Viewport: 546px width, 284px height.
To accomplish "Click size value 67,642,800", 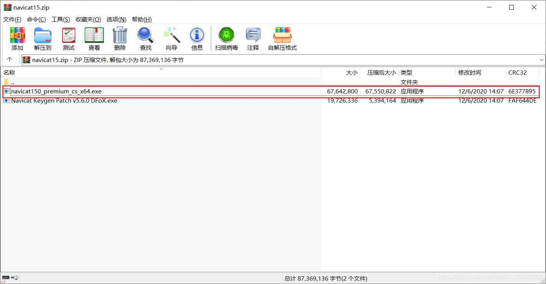I will click(342, 91).
